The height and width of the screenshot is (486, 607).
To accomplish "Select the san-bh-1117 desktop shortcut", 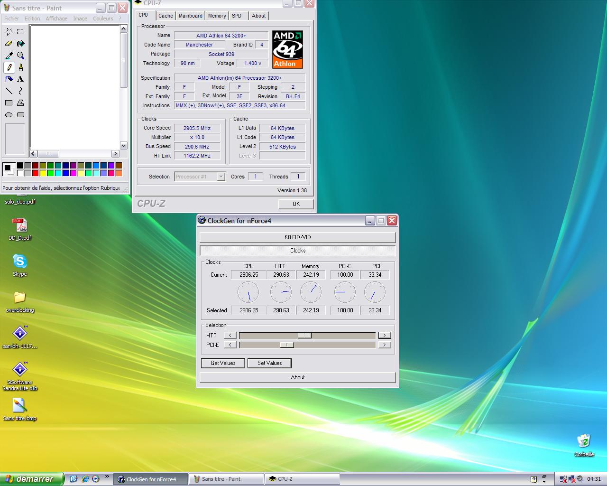I will click(x=20, y=337).
